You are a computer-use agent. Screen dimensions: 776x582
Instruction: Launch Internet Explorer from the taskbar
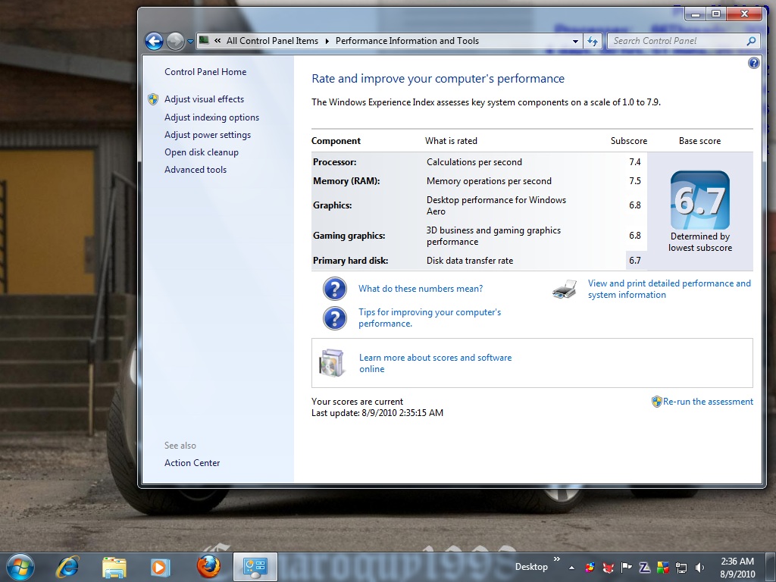click(x=68, y=566)
